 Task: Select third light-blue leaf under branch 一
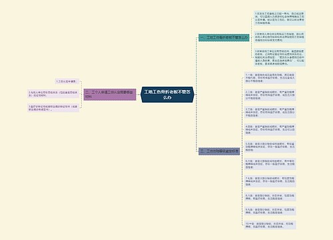(x=280, y=57)
